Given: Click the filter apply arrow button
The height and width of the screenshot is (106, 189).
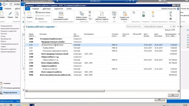Looking at the screenshot, I should click(x=174, y=26).
